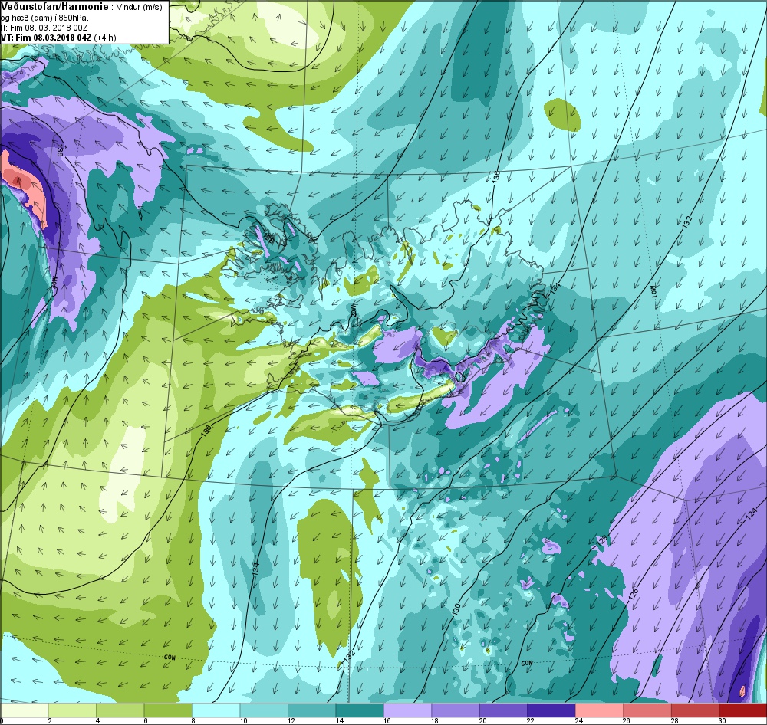Screen dimensions: 767x725
Task: Pick the 20–22 m/s violet legend swatch
Action: (x=504, y=710)
